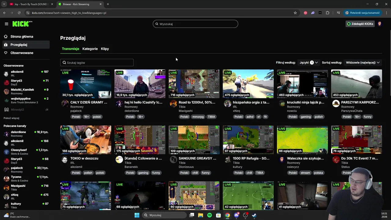This screenshot has width=391, height=220.
Task: Open the TOKIO w deszczu stream thumbnail
Action: coord(86,140)
